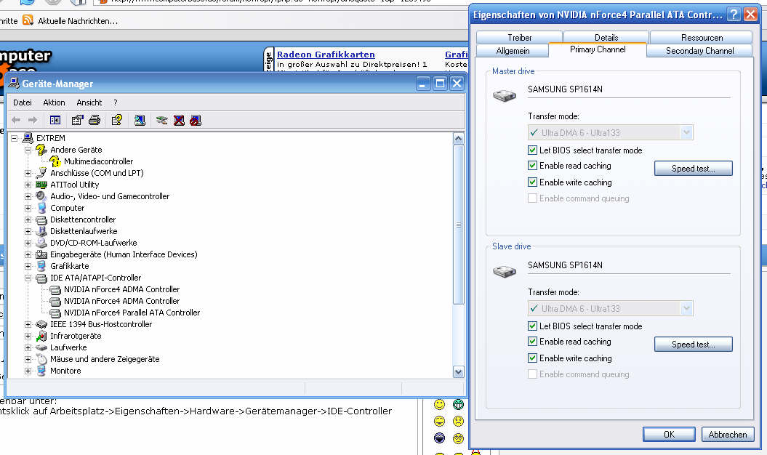Image resolution: width=767 pixels, height=455 pixels.
Task: Click the device tree vertical scrollbar thumb
Action: [x=458, y=225]
